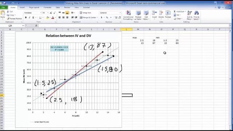Open the Fill dropdown
This screenshot has height=131, width=233.
(177, 15)
